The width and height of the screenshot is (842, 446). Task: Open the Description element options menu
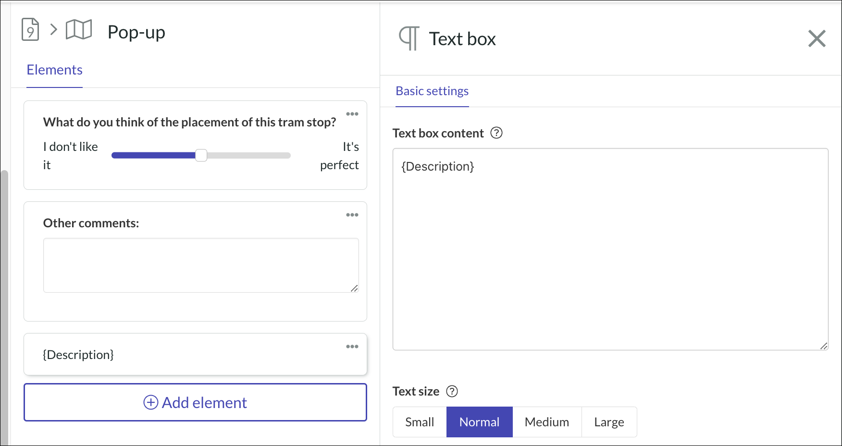click(352, 346)
